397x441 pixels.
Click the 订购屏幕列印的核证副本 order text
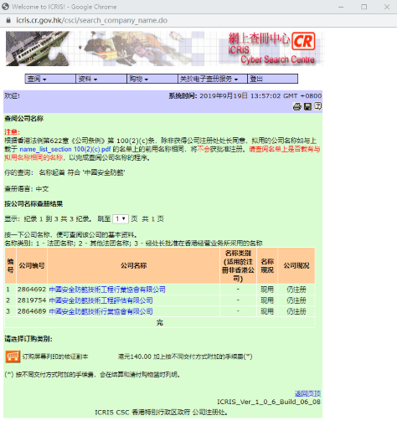click(55, 356)
